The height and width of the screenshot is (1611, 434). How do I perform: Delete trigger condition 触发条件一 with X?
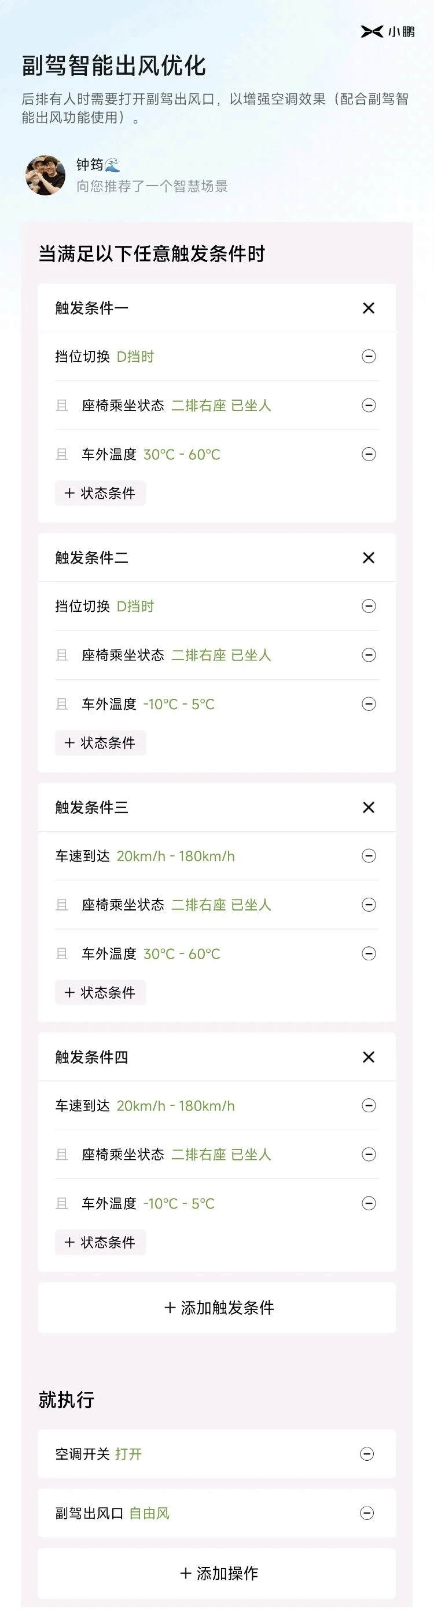369,308
